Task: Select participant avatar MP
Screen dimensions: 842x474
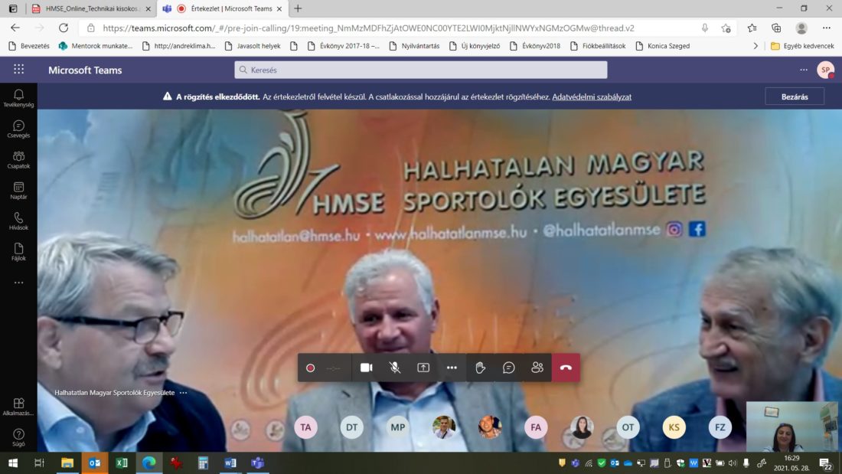Action: [x=398, y=427]
